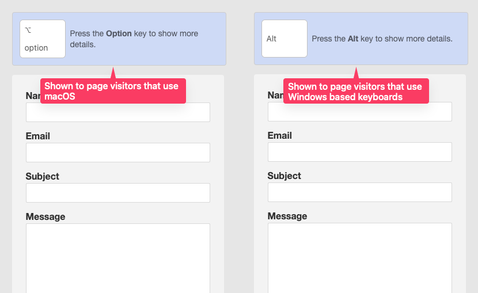The image size is (478, 293).
Task: Focus the Email field in the macOS form
Action: [118, 153]
